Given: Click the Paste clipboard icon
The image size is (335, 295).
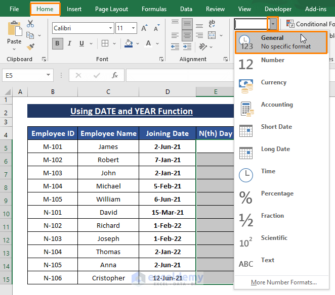Looking at the screenshot, I should pos(14,29).
